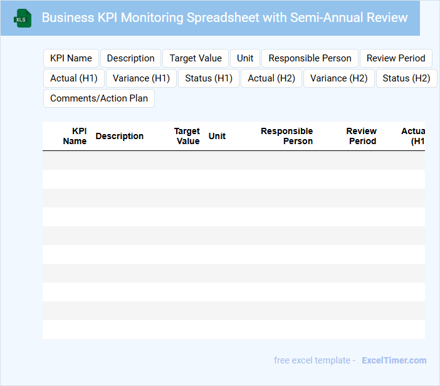Select the Actual (H2) tag
Screen dimensions: 440x386
tap(271, 78)
